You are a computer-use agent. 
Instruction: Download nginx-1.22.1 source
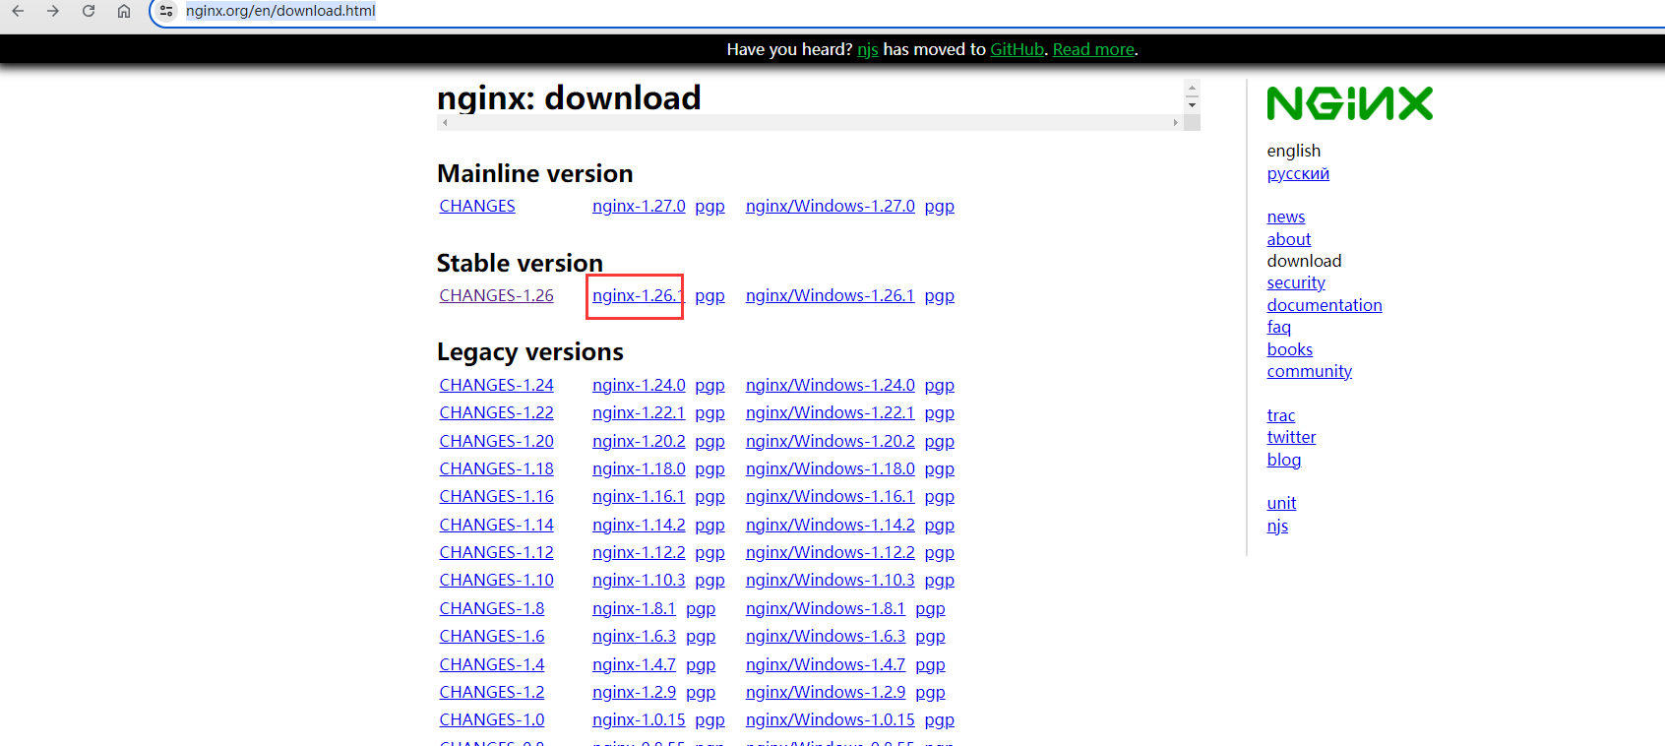[639, 412]
